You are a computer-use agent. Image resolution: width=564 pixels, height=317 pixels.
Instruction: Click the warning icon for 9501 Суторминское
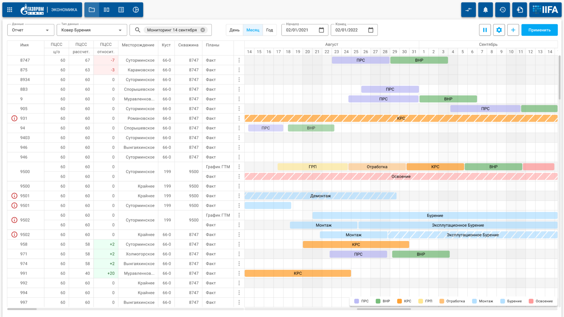click(14, 206)
